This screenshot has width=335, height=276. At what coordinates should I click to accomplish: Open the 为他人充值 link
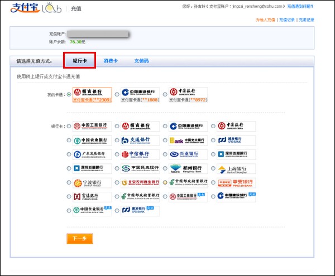265,20
